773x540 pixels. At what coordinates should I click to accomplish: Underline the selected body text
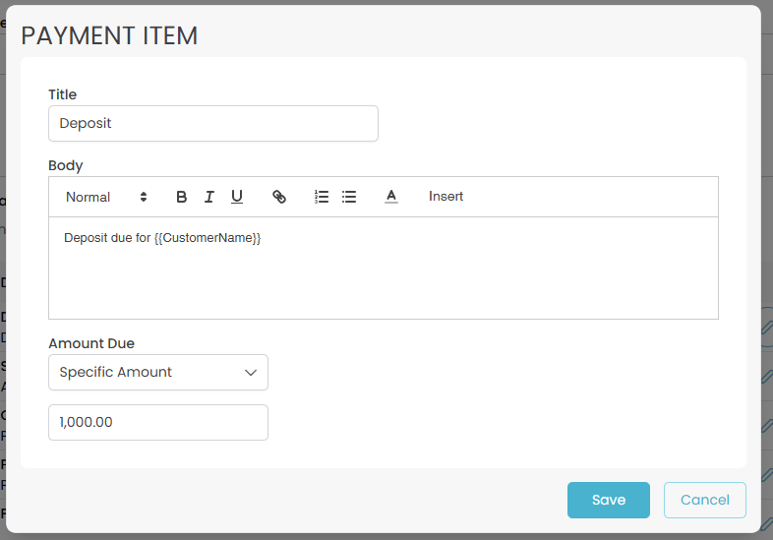237,197
